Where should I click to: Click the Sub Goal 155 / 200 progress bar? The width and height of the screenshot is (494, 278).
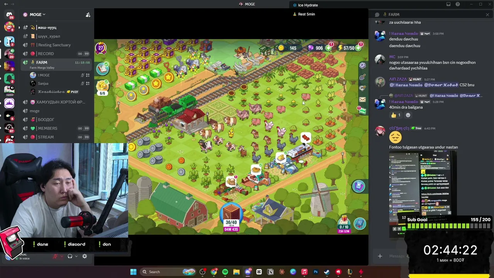pyautogui.click(x=449, y=226)
